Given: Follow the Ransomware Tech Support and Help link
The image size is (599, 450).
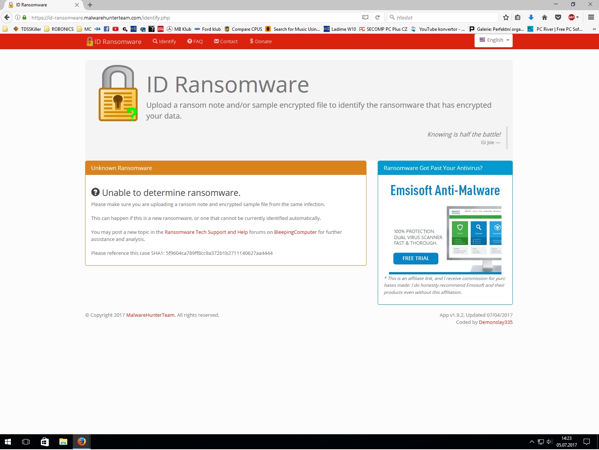Looking at the screenshot, I should [x=206, y=232].
